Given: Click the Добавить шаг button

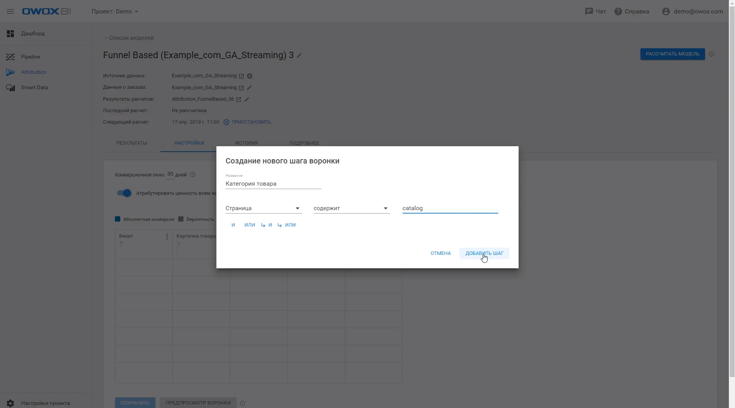Looking at the screenshot, I should point(484,253).
